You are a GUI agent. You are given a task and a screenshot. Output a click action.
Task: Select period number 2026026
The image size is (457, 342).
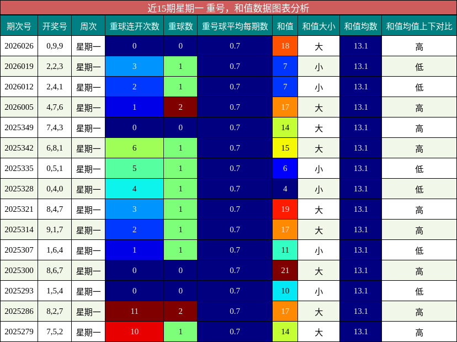[18, 46]
